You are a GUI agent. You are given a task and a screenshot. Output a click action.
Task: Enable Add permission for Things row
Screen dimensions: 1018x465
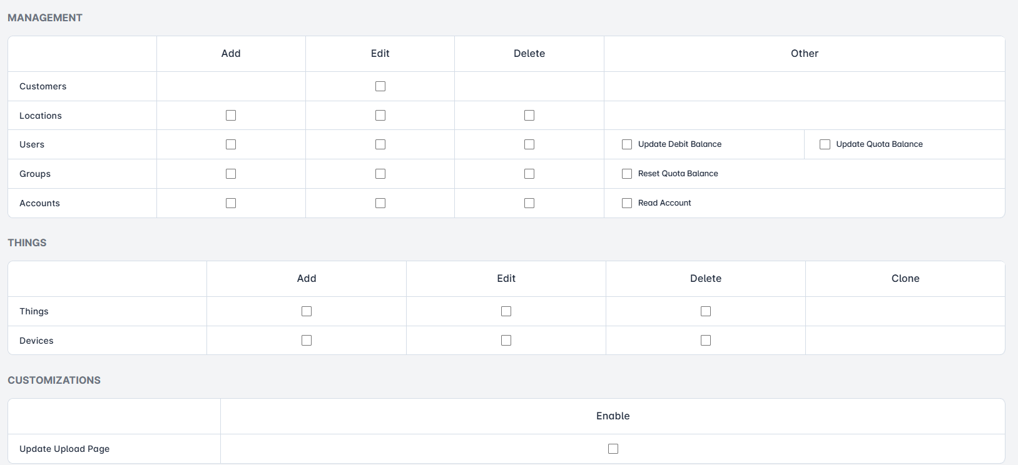point(307,311)
